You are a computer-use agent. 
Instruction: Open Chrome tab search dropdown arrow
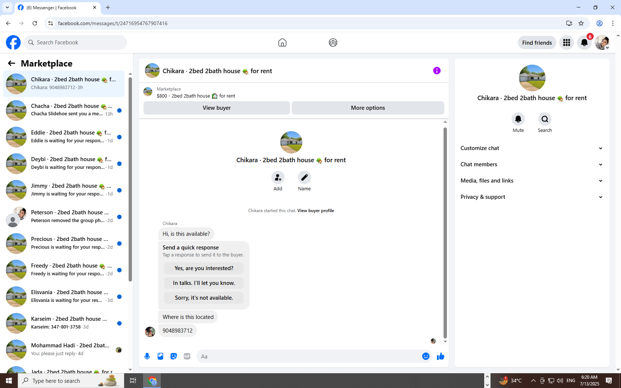(7, 7)
